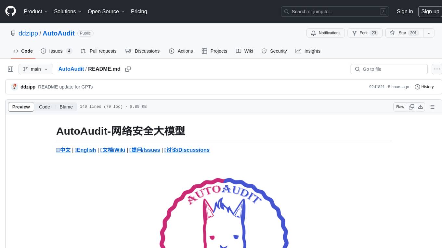Open the English README link
This screenshot has height=248, width=442.
[x=85, y=150]
